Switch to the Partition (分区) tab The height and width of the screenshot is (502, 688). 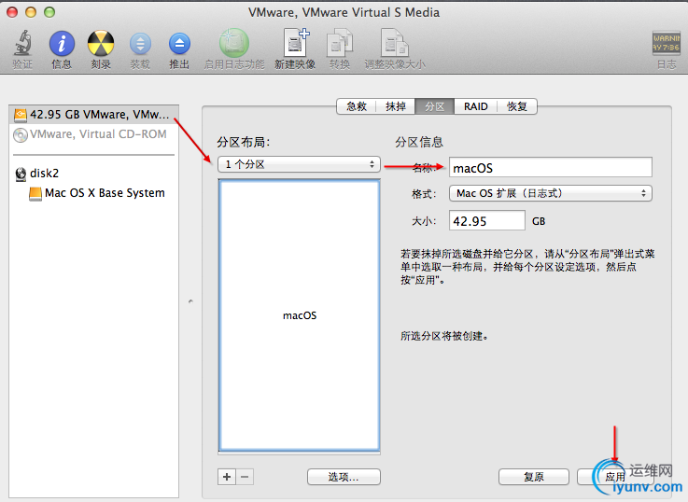click(434, 106)
